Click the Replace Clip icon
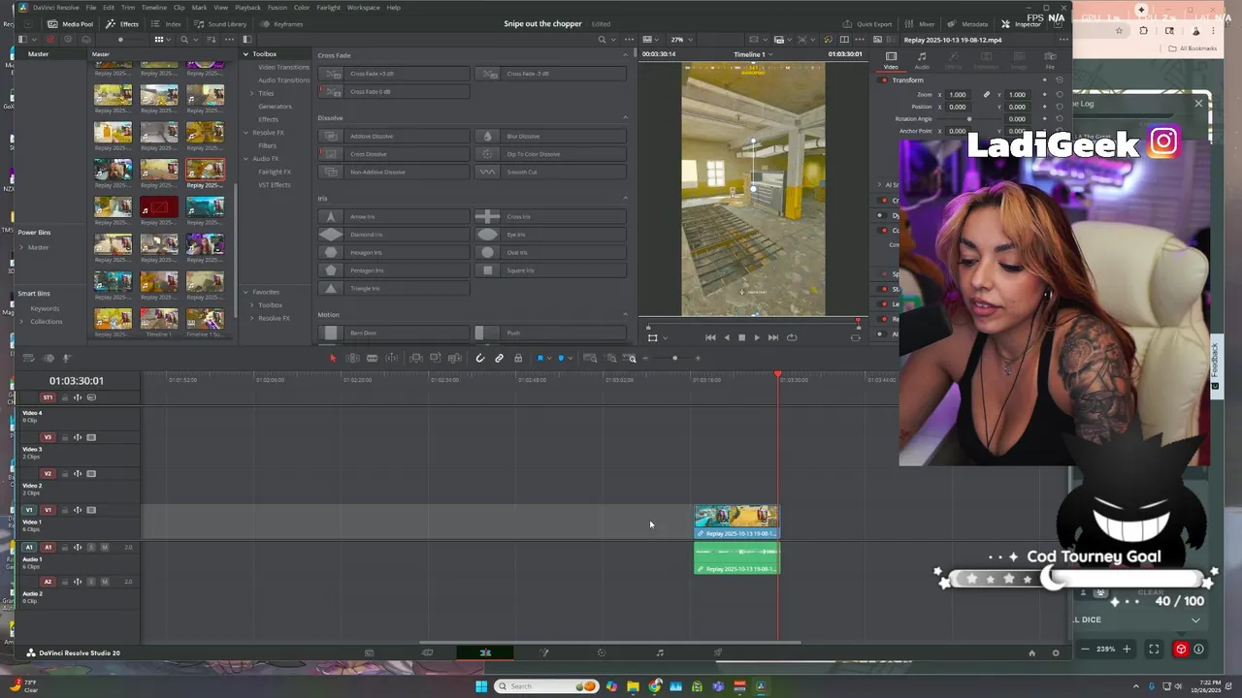This screenshot has width=1242, height=698. click(454, 359)
